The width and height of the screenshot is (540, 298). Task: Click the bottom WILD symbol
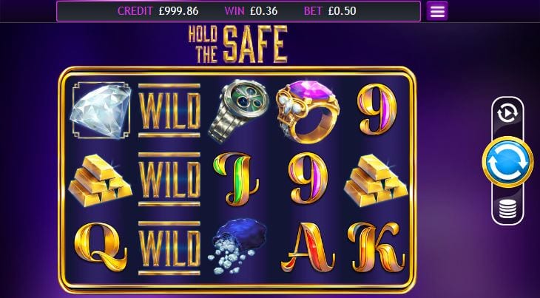(169, 248)
